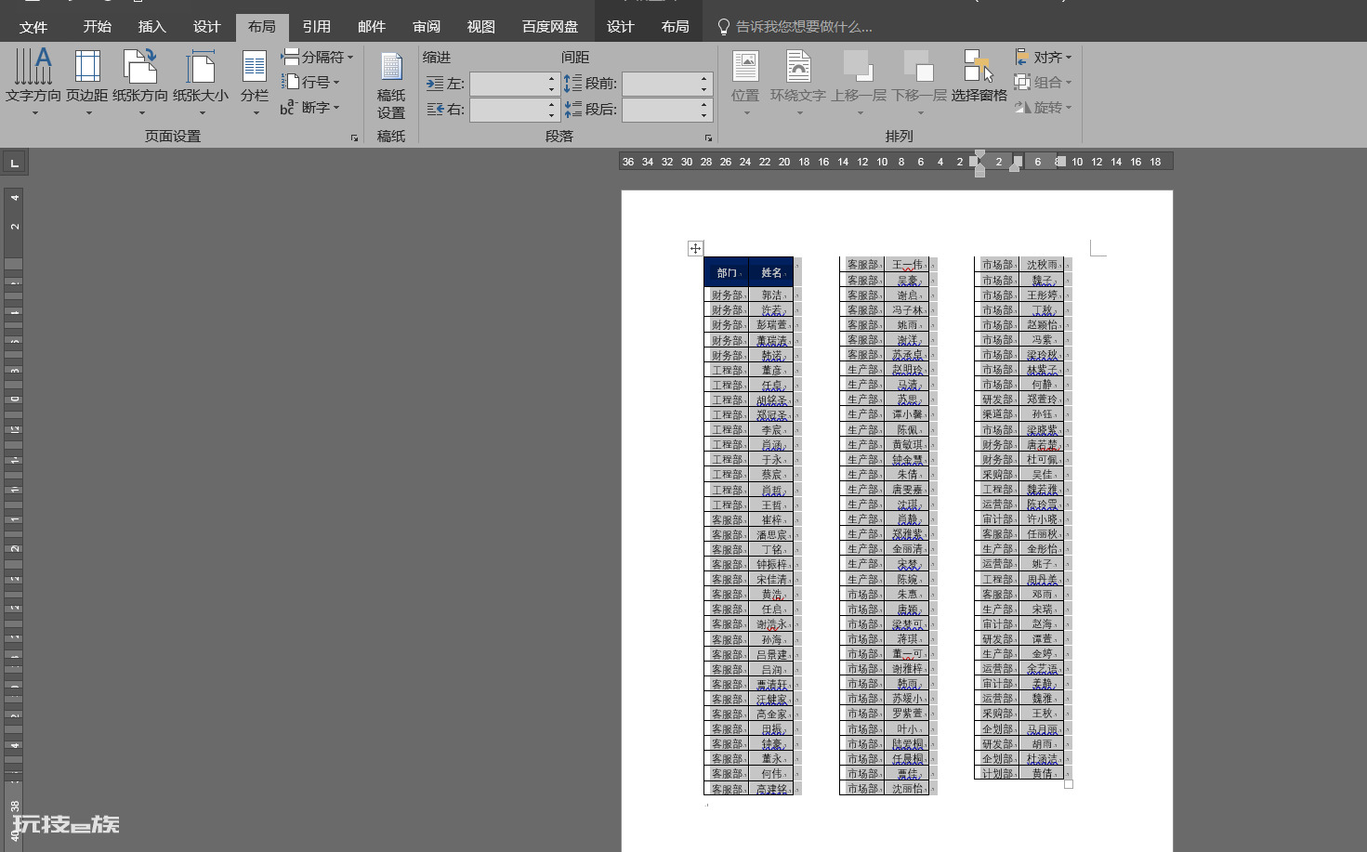Click the Tell Me search box
The width and height of the screenshot is (1367, 852).
(x=804, y=27)
